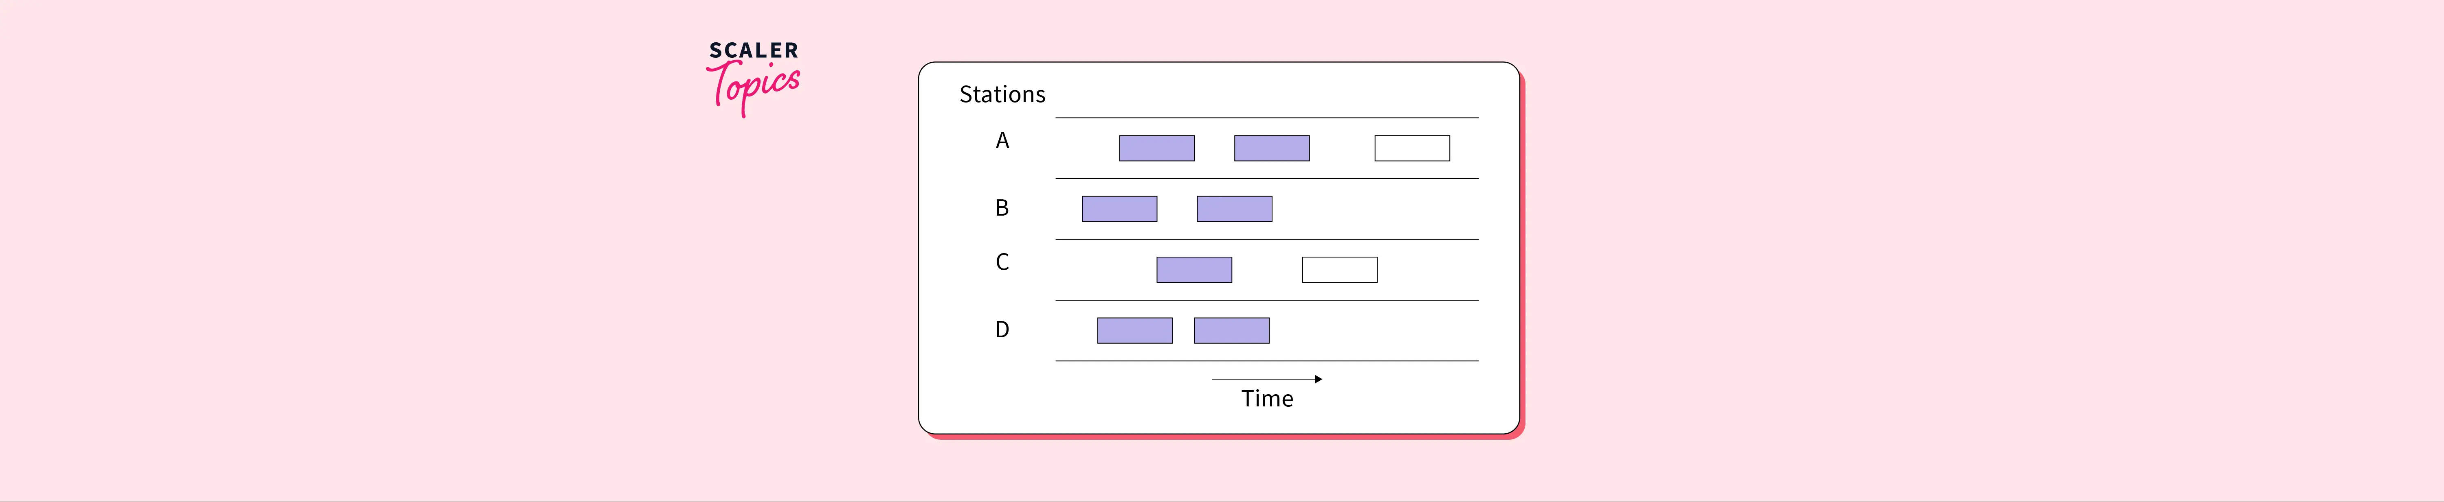Select second purple block in row D
Screen dimensions: 2444x502
(1231, 331)
